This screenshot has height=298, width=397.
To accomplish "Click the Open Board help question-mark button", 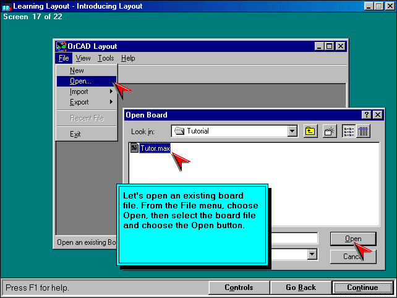I will point(365,115).
